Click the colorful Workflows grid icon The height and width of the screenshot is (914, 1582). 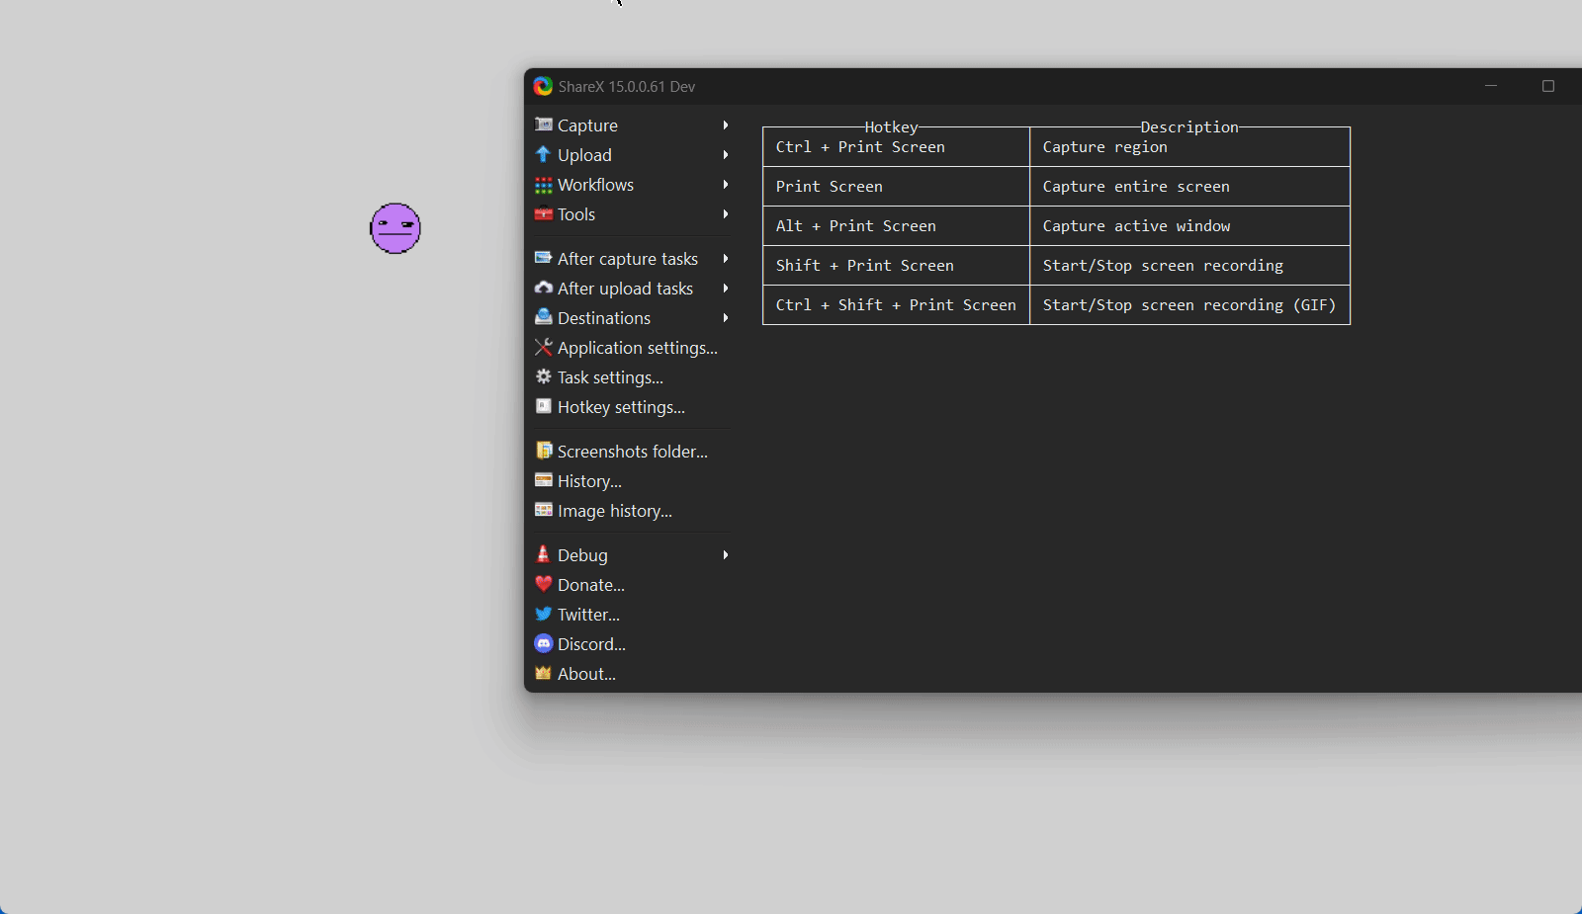pyautogui.click(x=543, y=185)
